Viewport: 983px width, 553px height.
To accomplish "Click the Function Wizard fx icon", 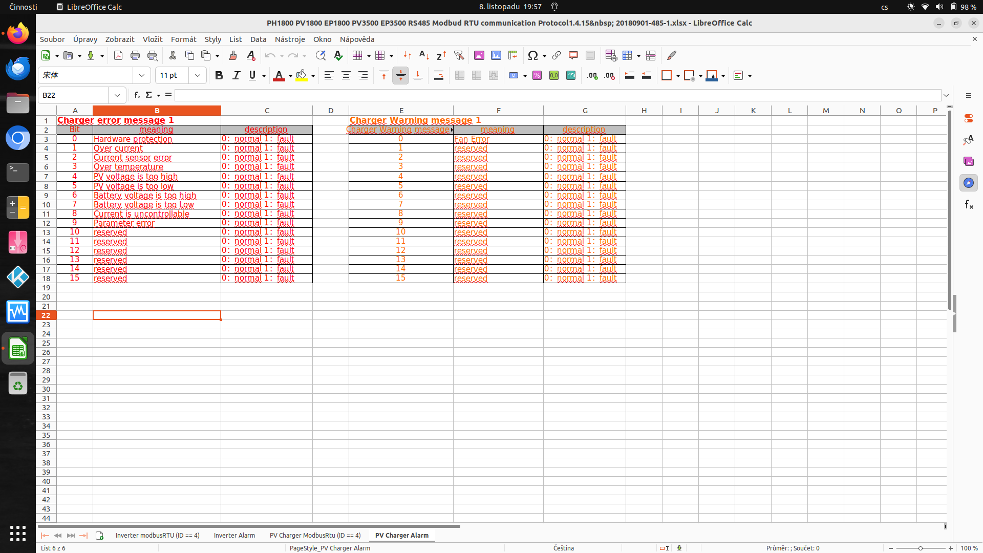I will (x=137, y=95).
